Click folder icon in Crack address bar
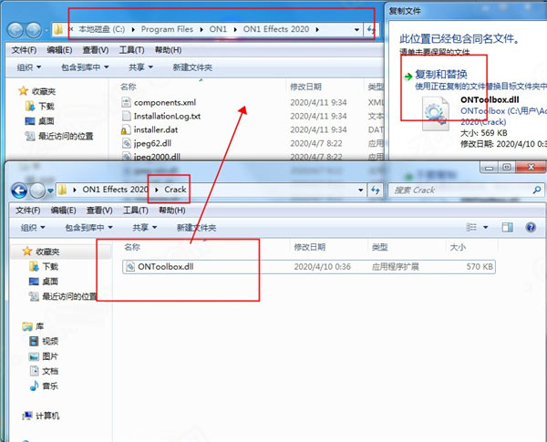This screenshot has height=442, width=547. point(62,190)
